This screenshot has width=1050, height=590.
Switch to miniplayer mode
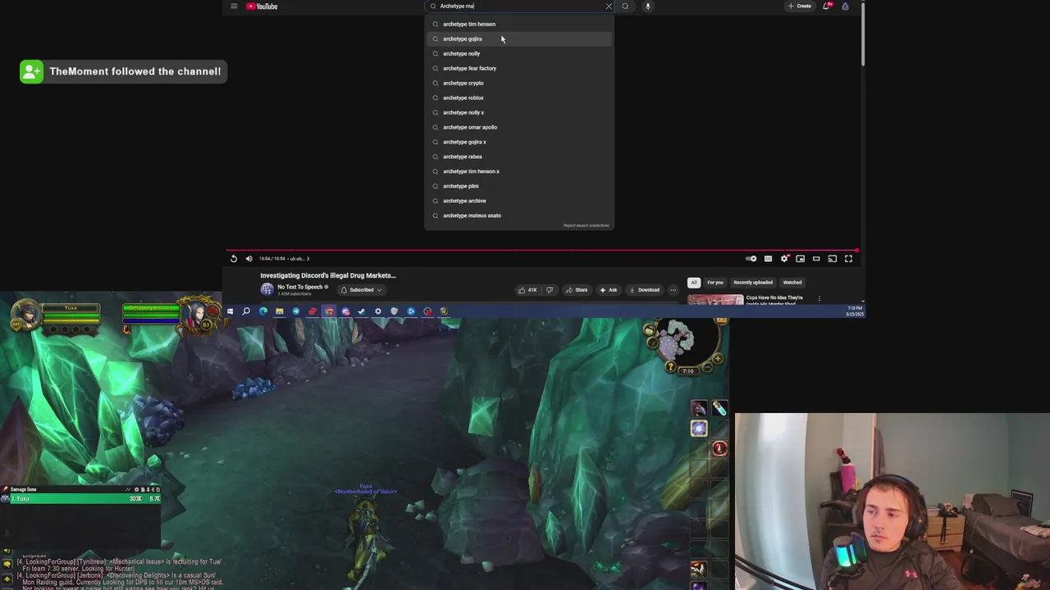pyautogui.click(x=801, y=259)
